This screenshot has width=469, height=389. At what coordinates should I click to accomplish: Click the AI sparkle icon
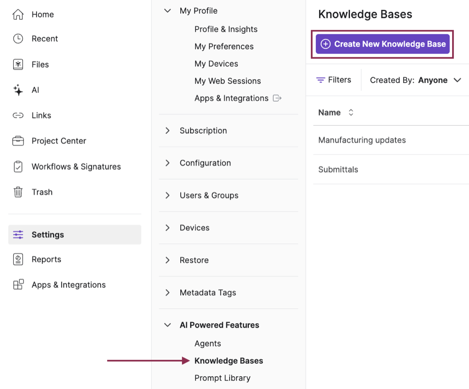(x=17, y=90)
